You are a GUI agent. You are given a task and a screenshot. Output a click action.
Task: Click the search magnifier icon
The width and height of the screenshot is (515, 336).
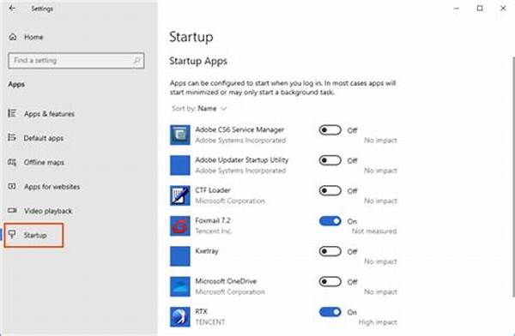coord(136,60)
